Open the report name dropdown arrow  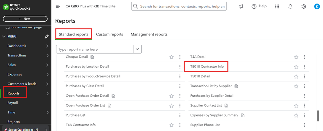pyautogui.click(x=138, y=49)
